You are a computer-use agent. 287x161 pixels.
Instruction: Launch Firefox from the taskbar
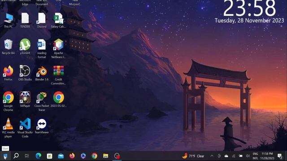(x=72, y=156)
